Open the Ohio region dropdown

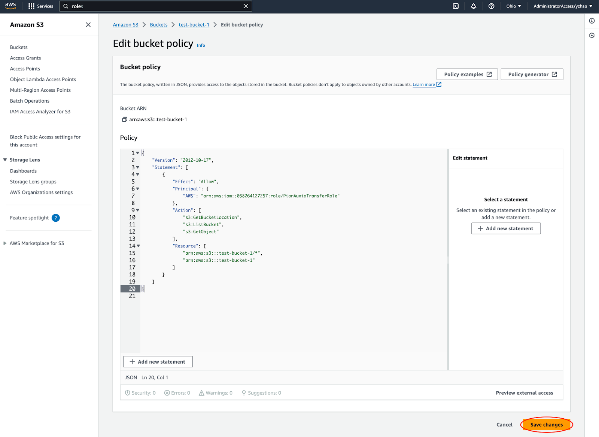click(514, 6)
